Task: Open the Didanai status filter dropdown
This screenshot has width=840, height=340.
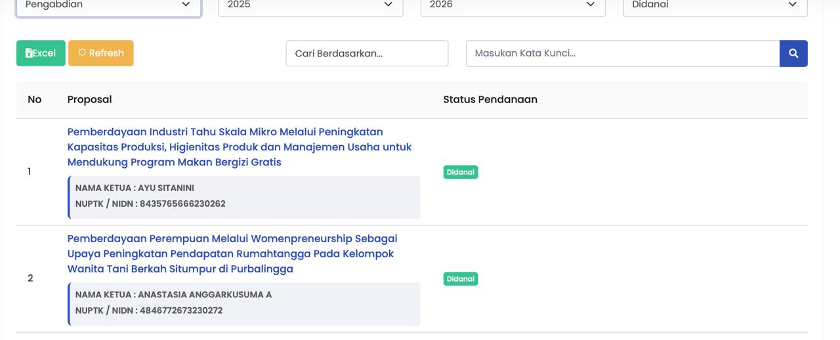Action: click(x=715, y=6)
